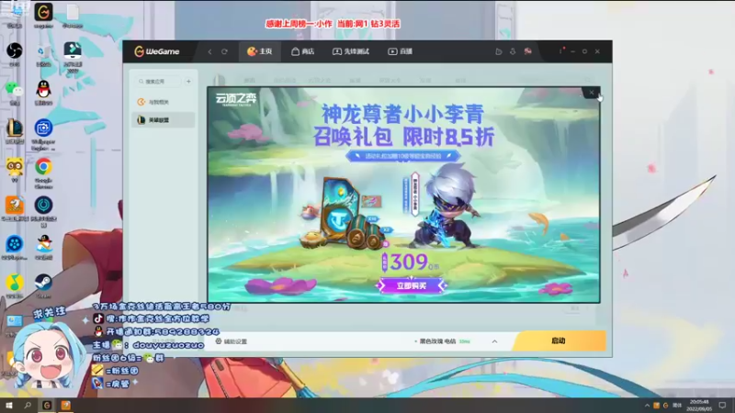Show hidden system tray icons
This screenshot has width=735, height=413.
click(x=647, y=406)
